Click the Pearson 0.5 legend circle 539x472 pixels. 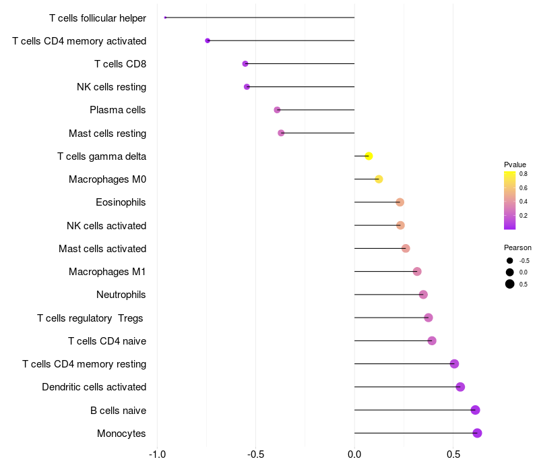pos(510,284)
